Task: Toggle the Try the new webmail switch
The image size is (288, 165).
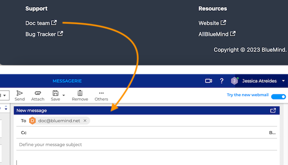Action: pos(279,96)
